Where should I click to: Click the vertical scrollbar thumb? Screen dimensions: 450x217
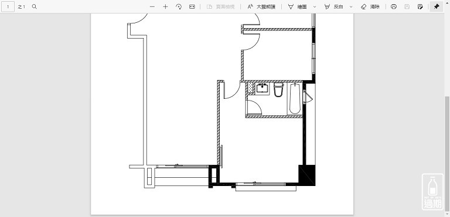point(448,153)
